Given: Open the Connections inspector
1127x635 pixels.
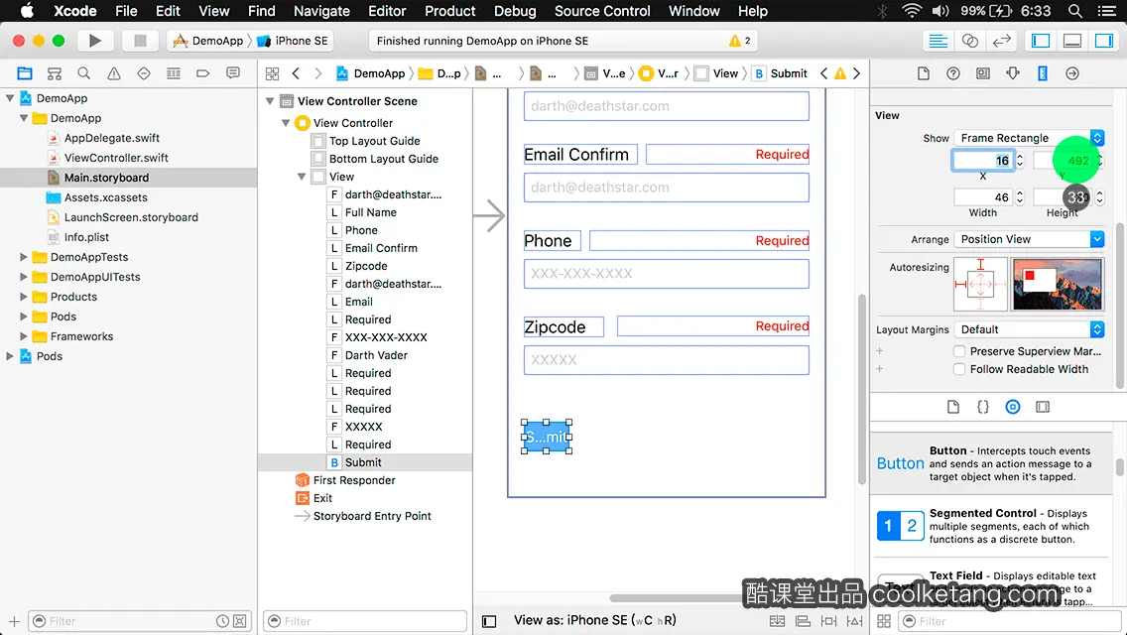Looking at the screenshot, I should coord(1072,73).
